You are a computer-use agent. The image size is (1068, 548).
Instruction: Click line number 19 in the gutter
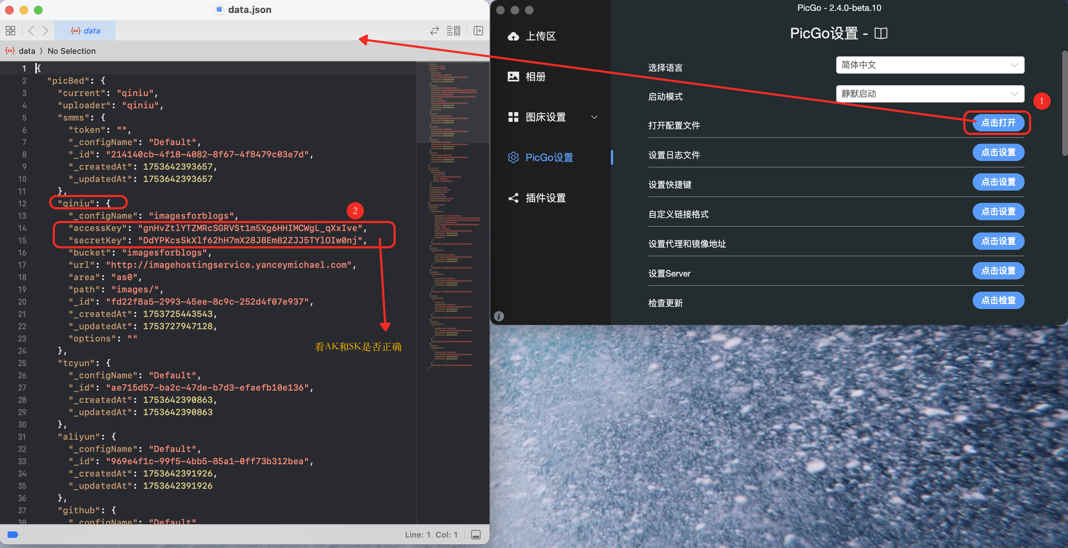coord(22,289)
